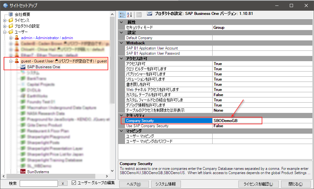Select the guest - Guest User tree row
The width and height of the screenshot is (314, 189).
[x=64, y=61]
